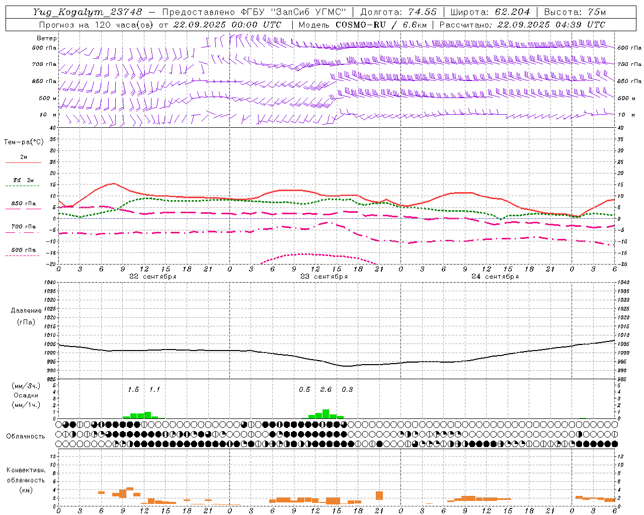Select the calculated time 22.09.2025 04:39 UTC
Screen dimensions: 644x515
click(x=551, y=25)
